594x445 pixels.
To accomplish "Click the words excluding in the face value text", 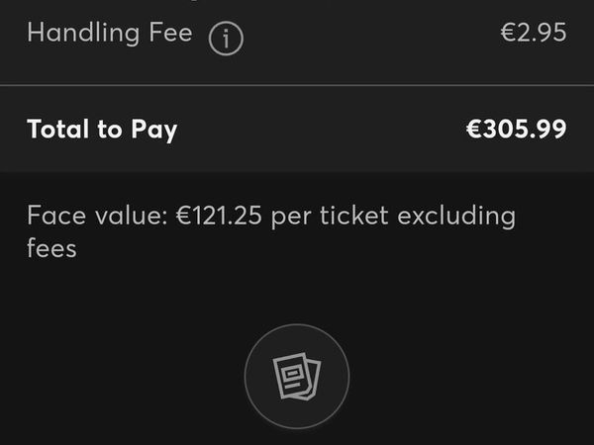I will pos(456,218).
